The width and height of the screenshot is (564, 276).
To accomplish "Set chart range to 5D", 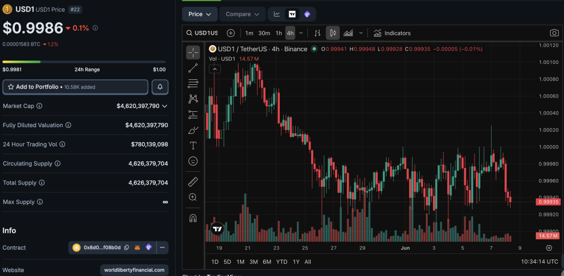I will (x=227, y=262).
